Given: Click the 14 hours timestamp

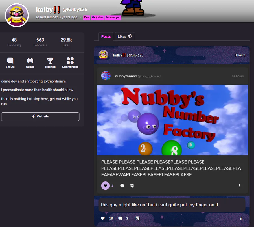Looking at the screenshot, I should coord(237,76).
